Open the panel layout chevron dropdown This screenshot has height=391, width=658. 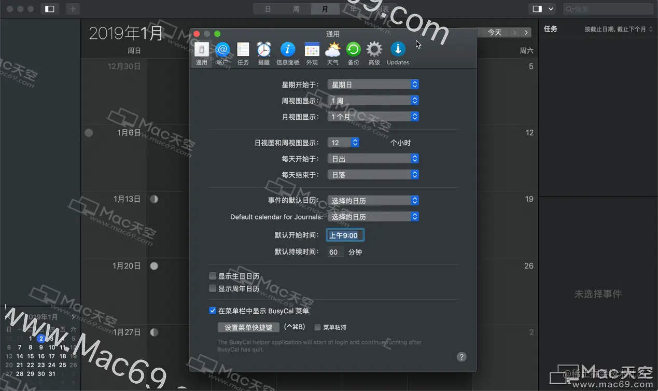pos(551,9)
